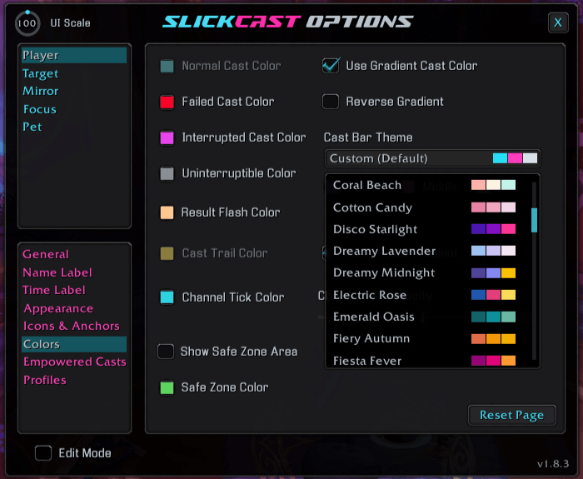Click the v1.8.3 version label
This screenshot has height=479, width=583.
click(x=553, y=464)
